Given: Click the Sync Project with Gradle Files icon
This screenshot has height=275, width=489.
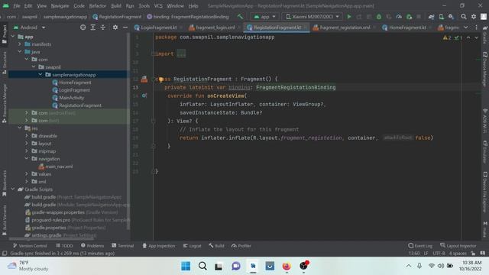Looking at the screenshot, I should (x=431, y=17).
